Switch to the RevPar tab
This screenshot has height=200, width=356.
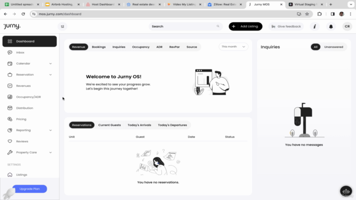click(174, 47)
